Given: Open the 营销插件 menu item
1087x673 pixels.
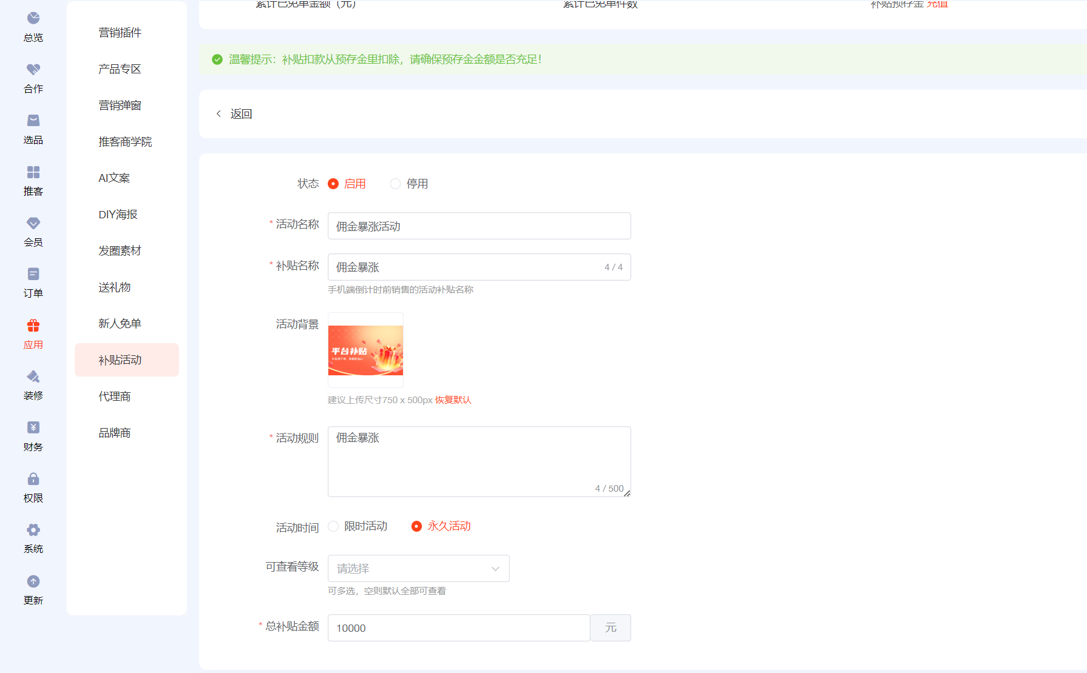Looking at the screenshot, I should [x=120, y=33].
